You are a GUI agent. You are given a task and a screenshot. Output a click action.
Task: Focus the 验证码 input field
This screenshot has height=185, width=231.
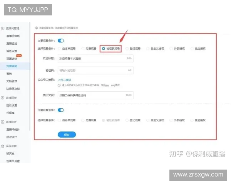point(95,71)
